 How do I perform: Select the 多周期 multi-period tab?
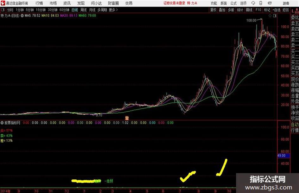[102, 10]
